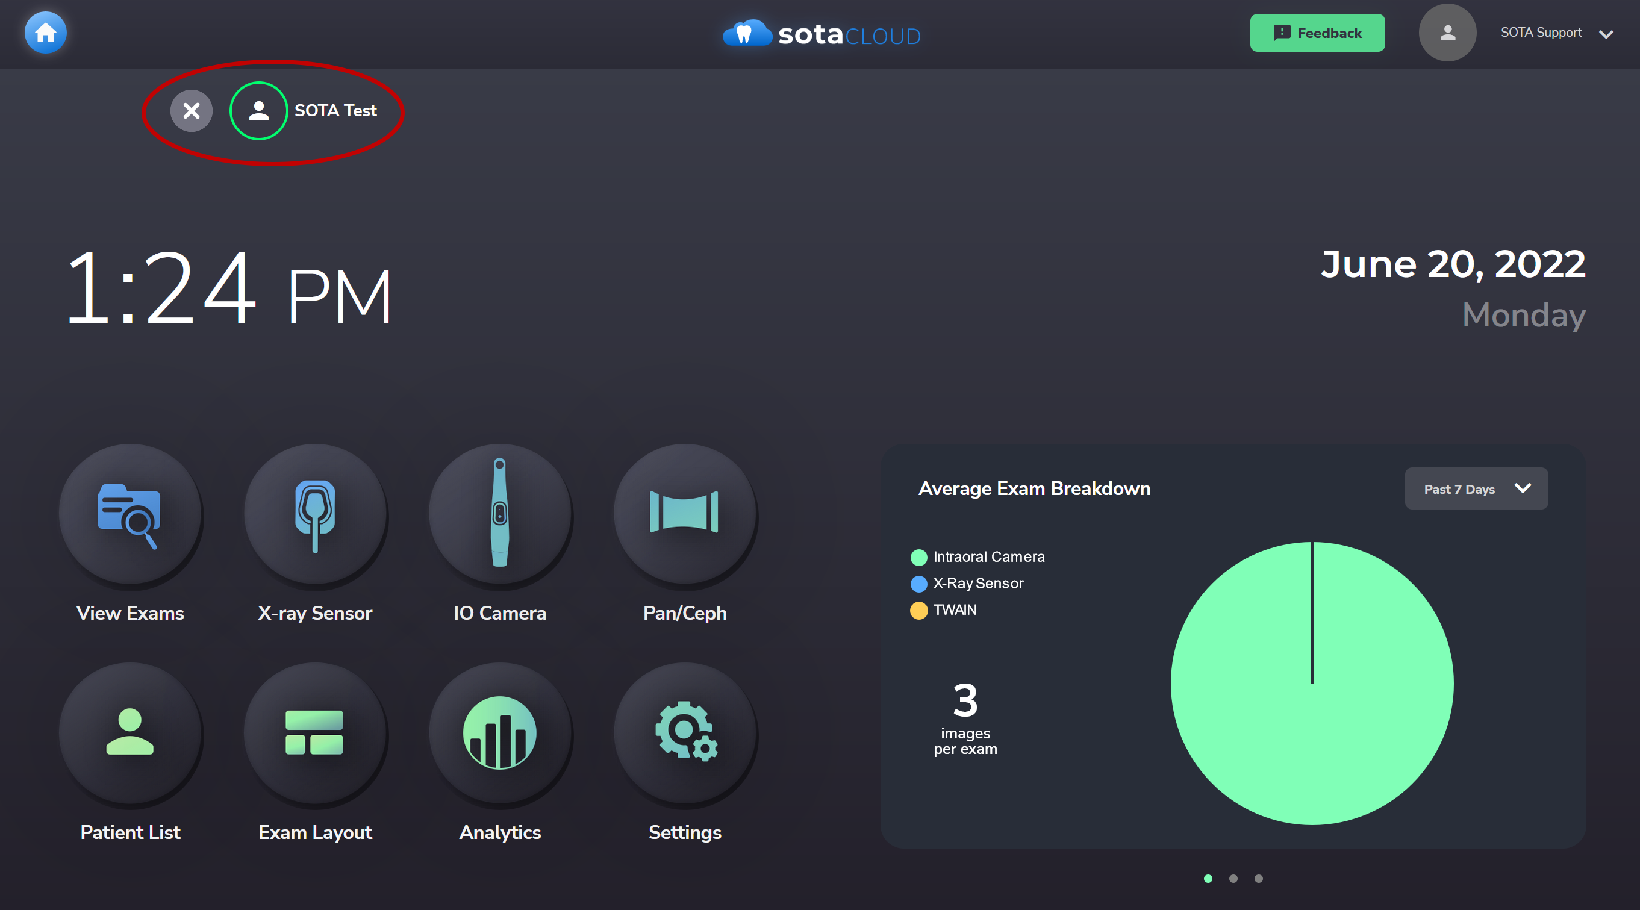Viewport: 1640px width, 910px height.
Task: Deselect patient SOTA Test with X
Action: 191,111
